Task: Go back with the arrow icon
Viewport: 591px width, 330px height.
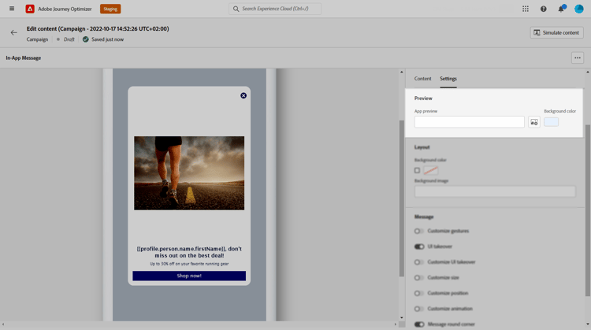Action: 14,33
